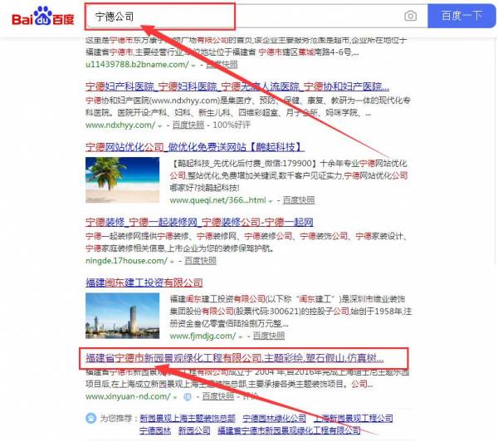Screen dimensions: 498x442
Task: Click recommended search 宁德园林绿化公司
Action: coord(274,418)
